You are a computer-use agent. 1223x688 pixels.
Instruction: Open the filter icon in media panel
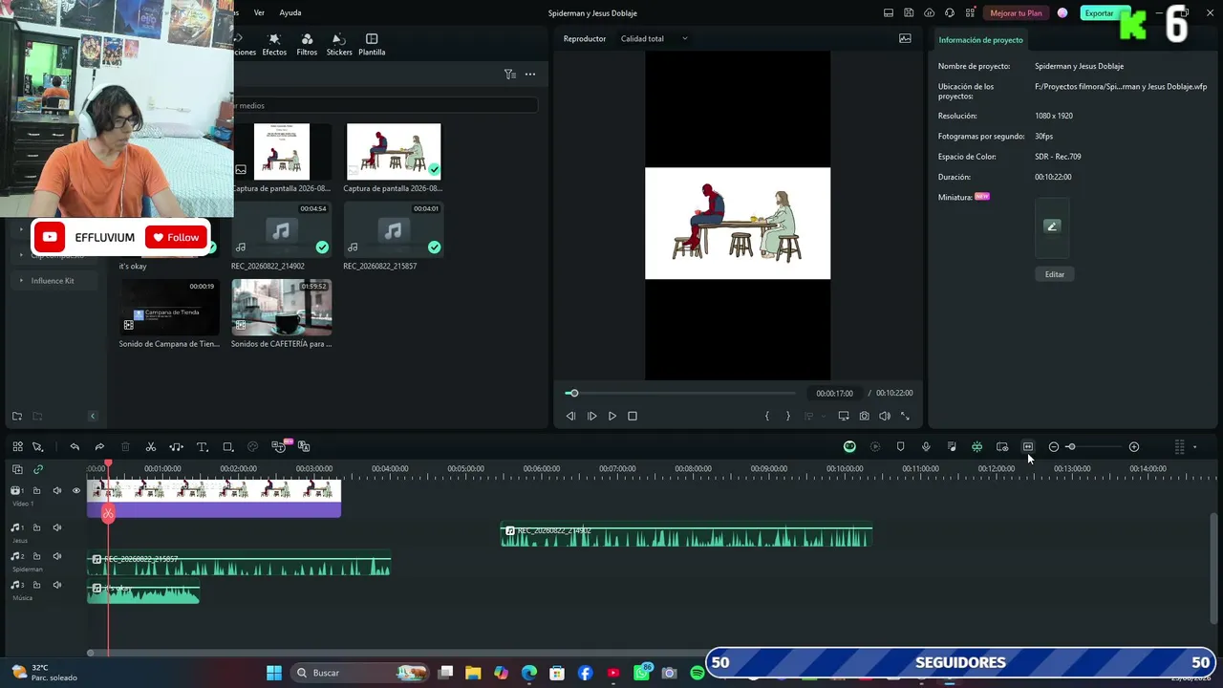coord(509,74)
